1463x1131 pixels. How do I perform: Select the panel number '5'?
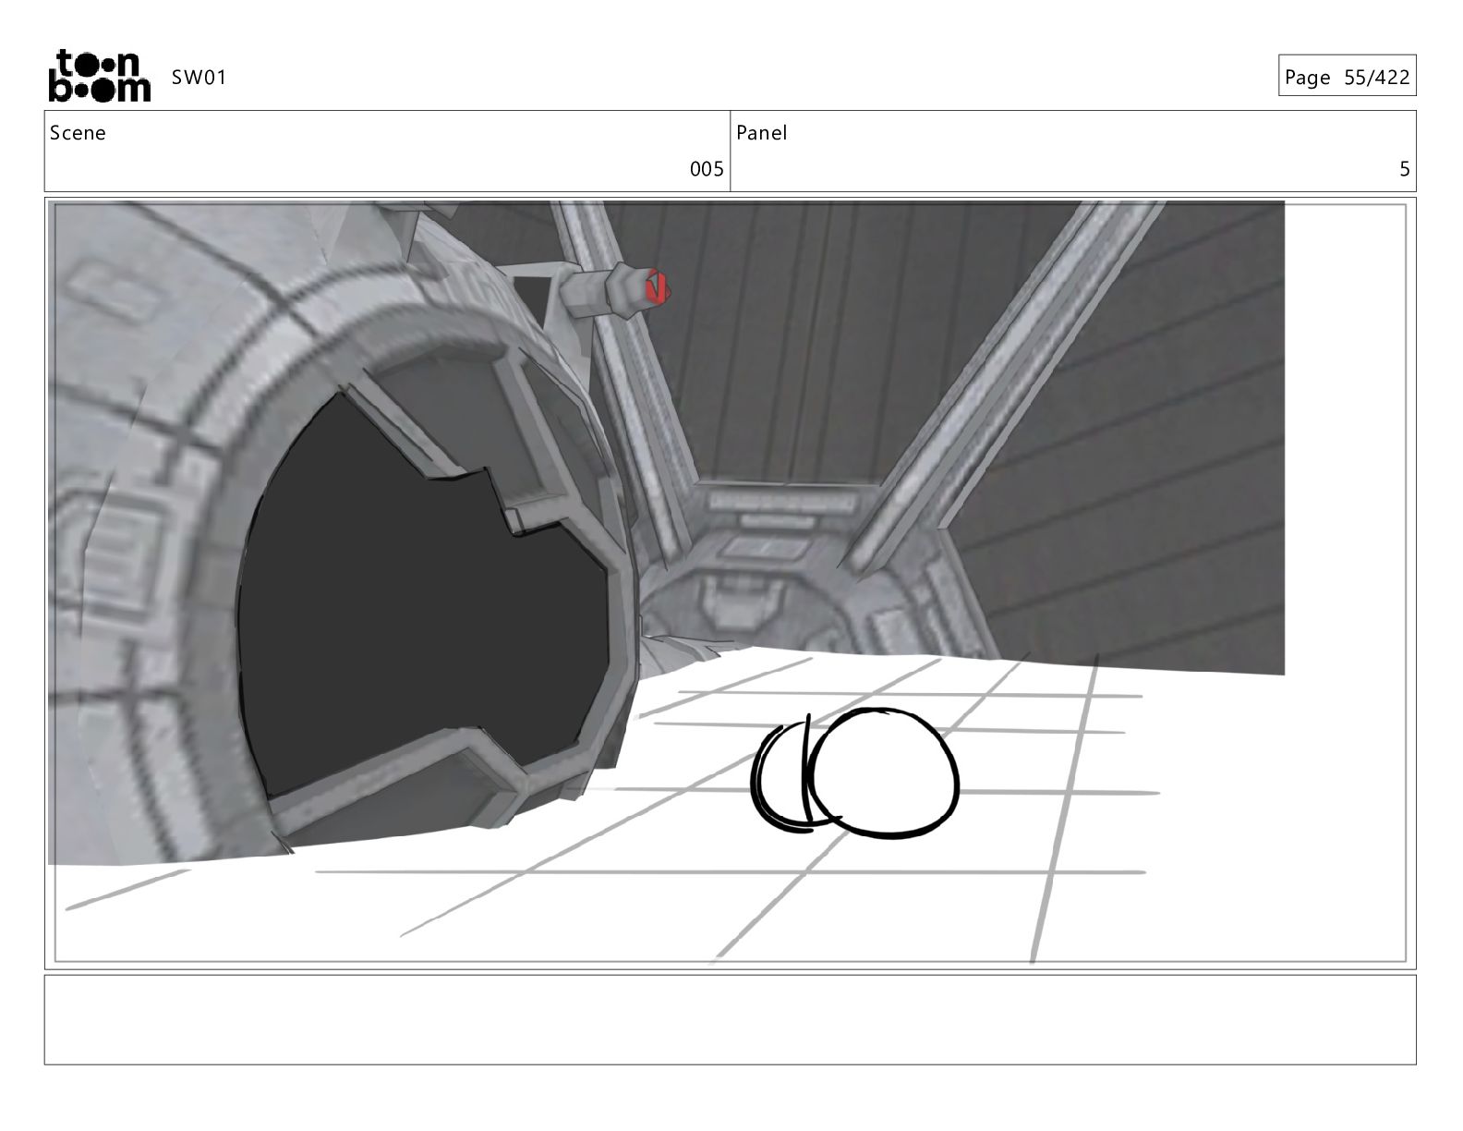1405,169
